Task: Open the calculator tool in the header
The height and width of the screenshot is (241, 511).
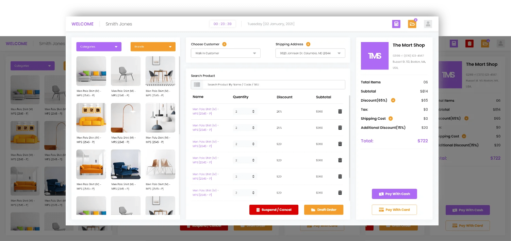Action: click(x=396, y=24)
